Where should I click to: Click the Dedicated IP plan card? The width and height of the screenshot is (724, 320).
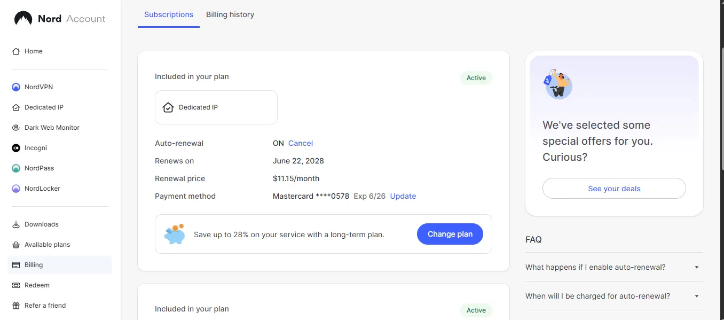tap(216, 107)
